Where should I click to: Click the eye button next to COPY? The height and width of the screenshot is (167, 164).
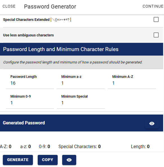click(x=69, y=160)
